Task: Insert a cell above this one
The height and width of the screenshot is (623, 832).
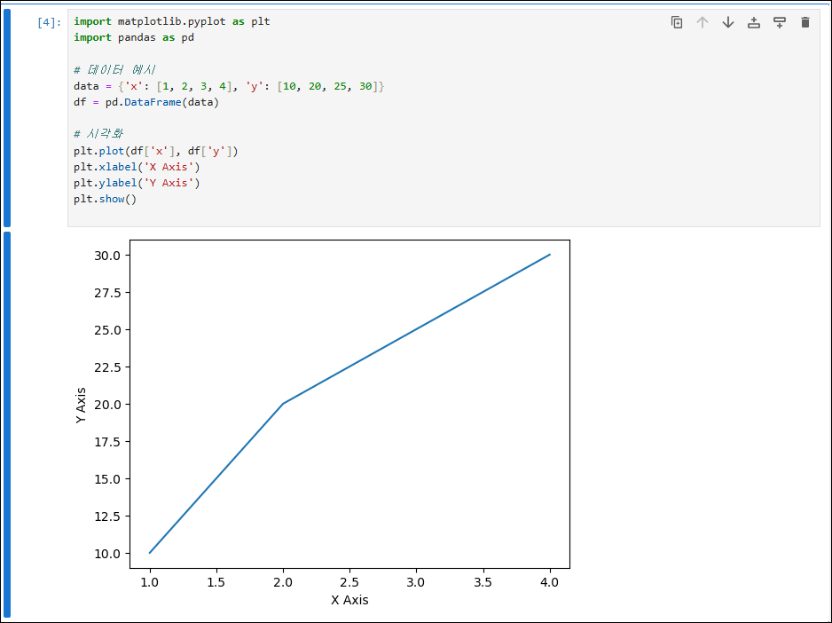Action: point(753,22)
